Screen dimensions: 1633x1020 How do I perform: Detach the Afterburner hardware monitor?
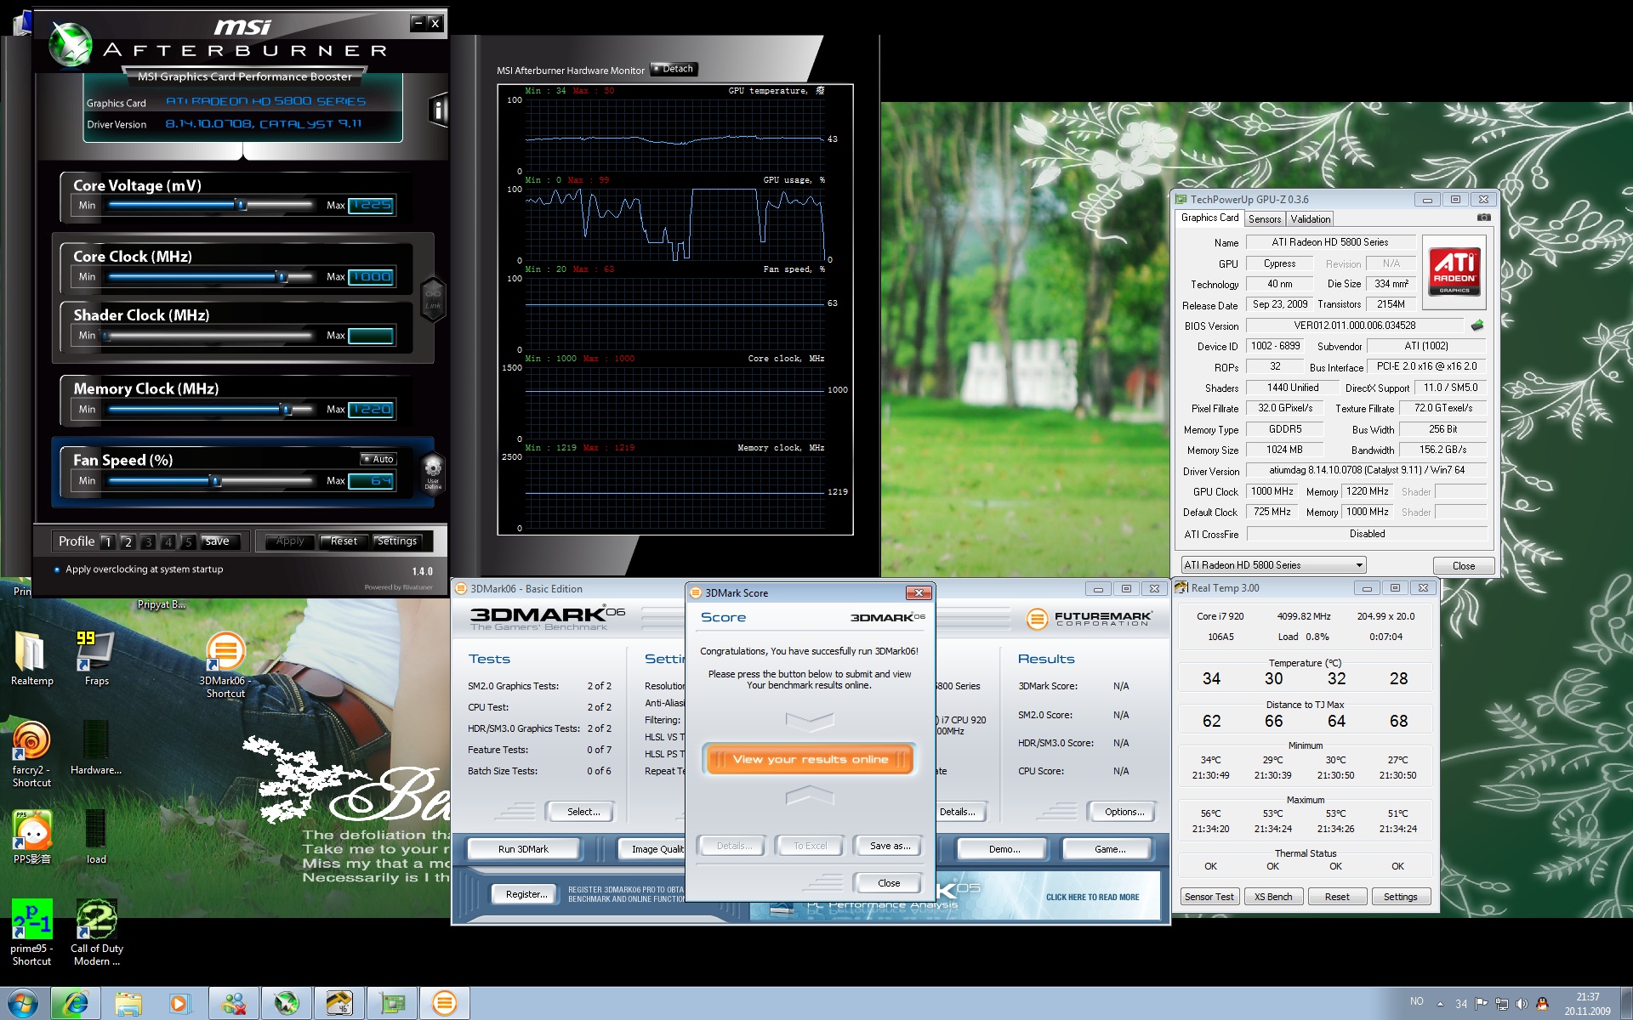[x=674, y=69]
